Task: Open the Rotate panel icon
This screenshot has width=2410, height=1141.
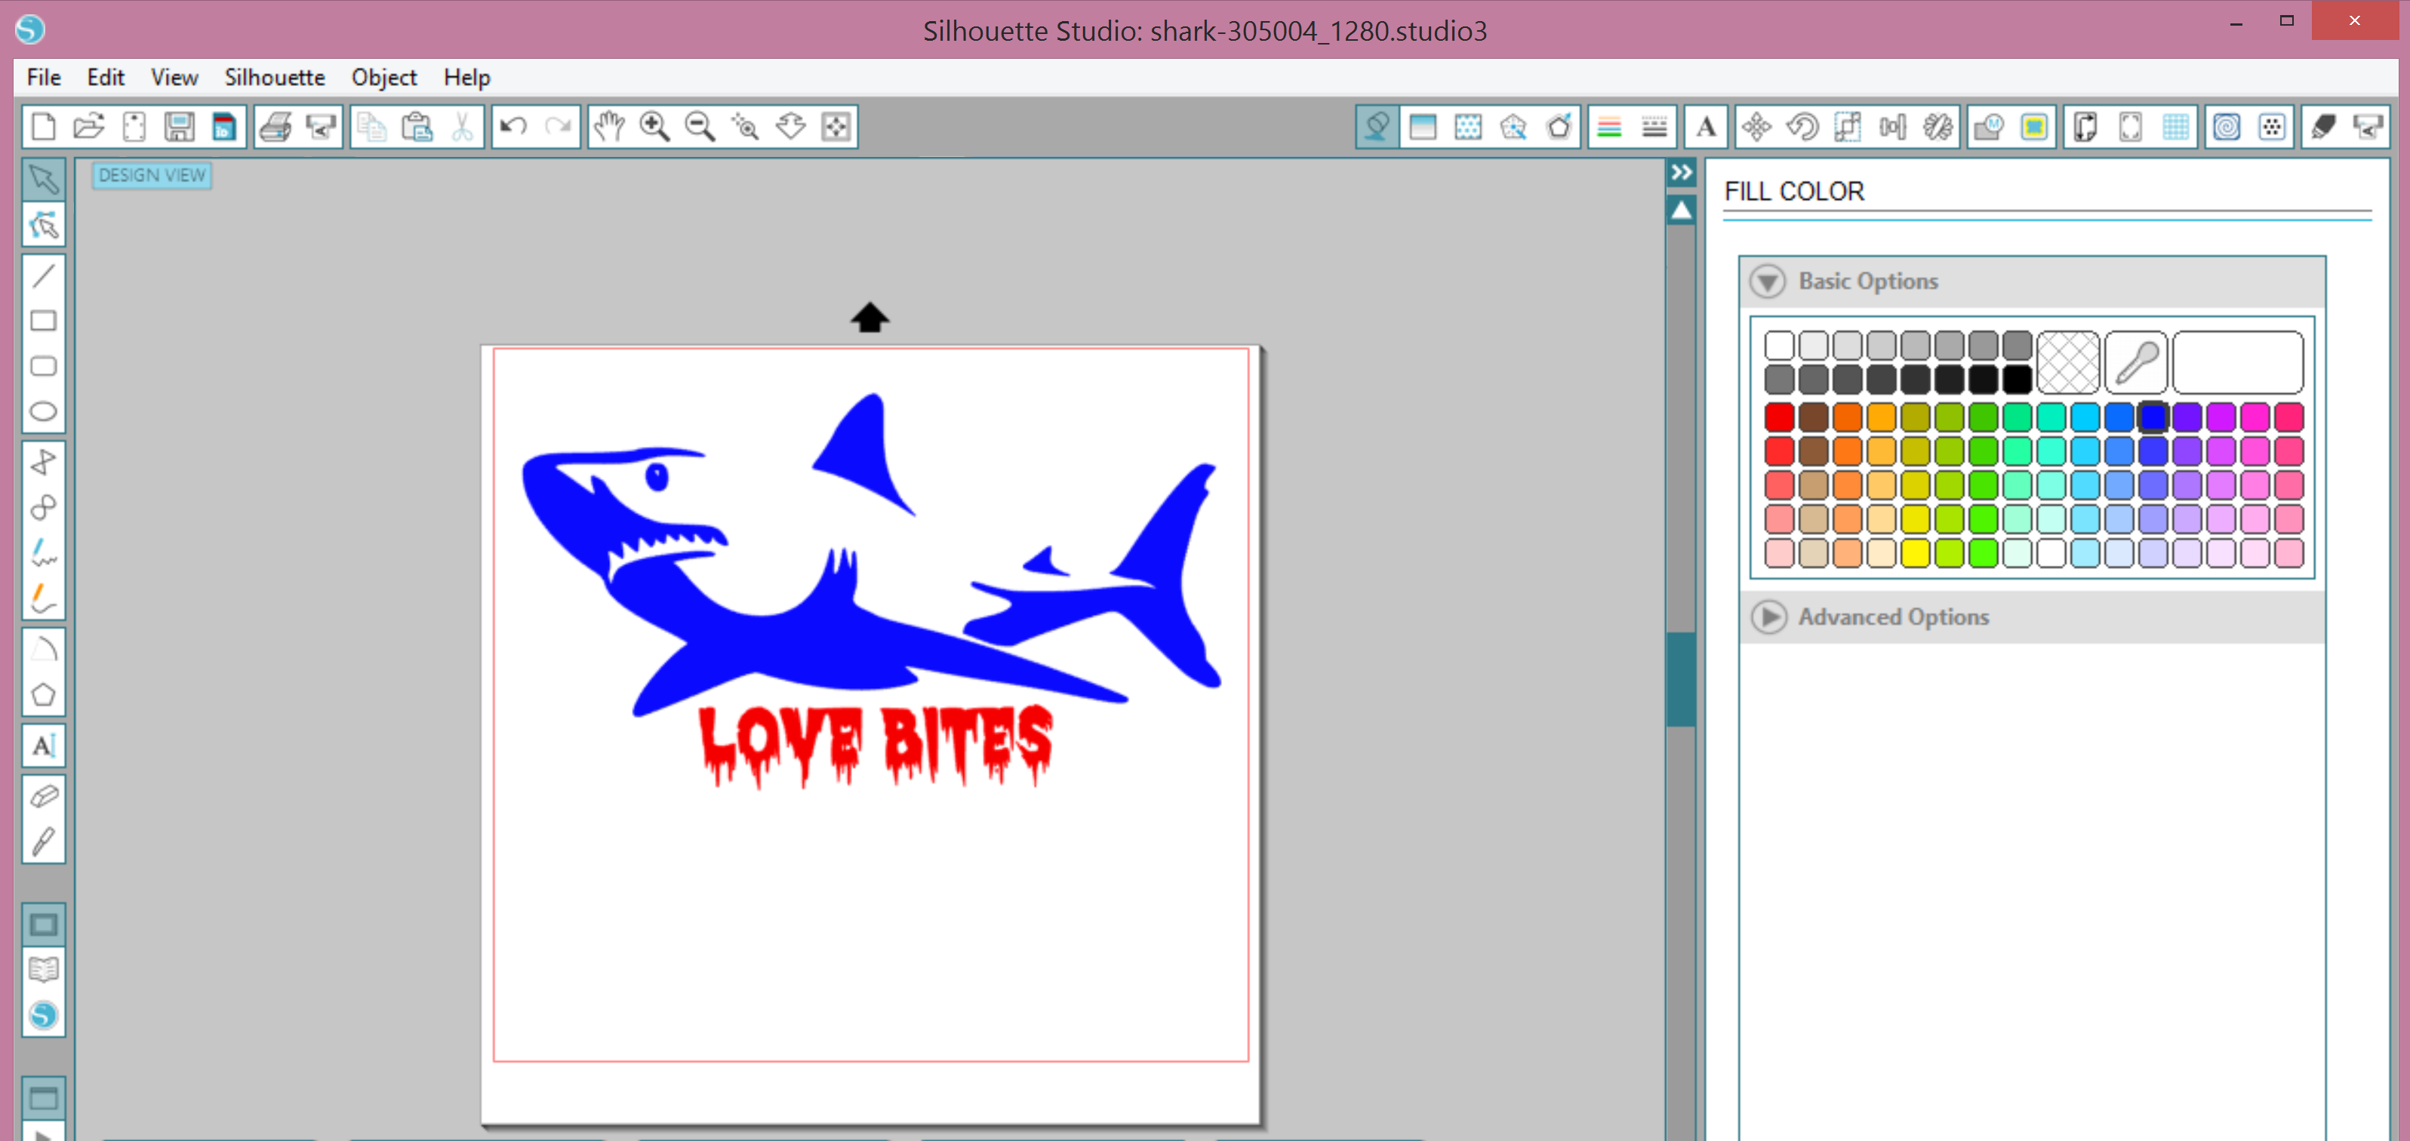Action: click(x=1803, y=126)
